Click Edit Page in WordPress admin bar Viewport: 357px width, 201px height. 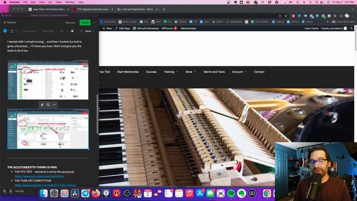pos(122,28)
